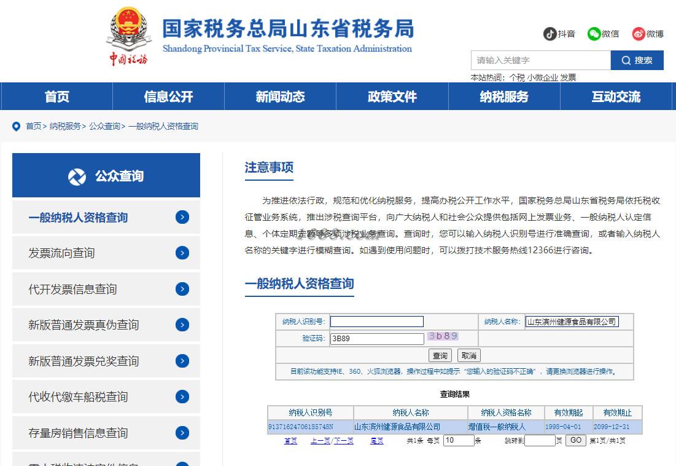Click the location pin breadcrumb icon
This screenshot has width=676, height=466.
[17, 127]
